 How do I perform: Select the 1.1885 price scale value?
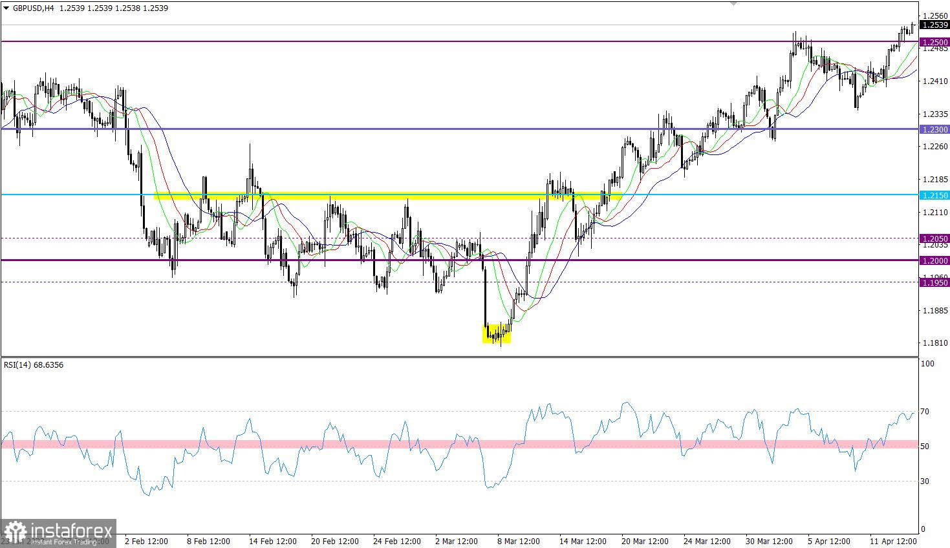tap(935, 311)
